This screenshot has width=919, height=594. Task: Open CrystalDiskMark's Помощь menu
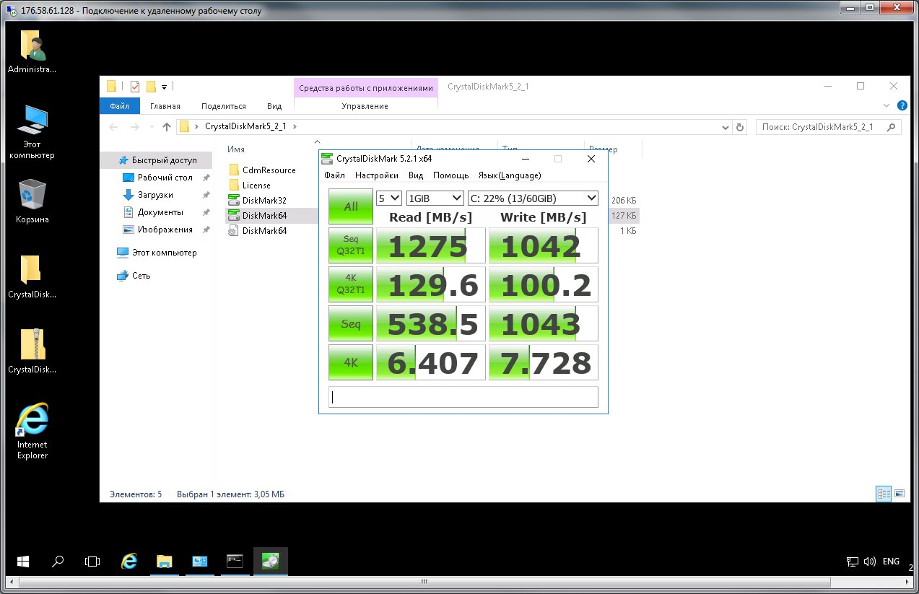[450, 175]
